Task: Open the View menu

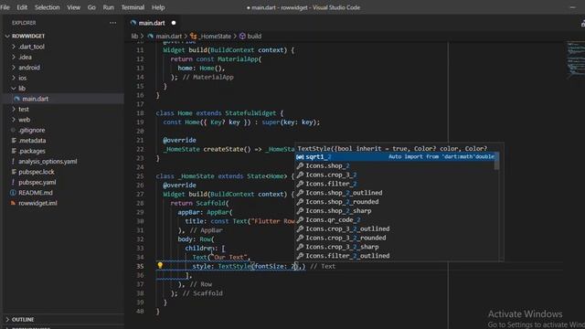Action: pos(73,7)
